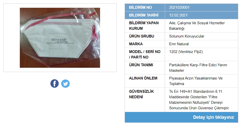Viewport: 241px width, 125px height.
Task: Share the notice on Facebook
Action: (x=55, y=83)
